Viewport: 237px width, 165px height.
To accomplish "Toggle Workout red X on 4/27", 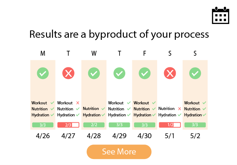I will pyautogui.click(x=78, y=103).
